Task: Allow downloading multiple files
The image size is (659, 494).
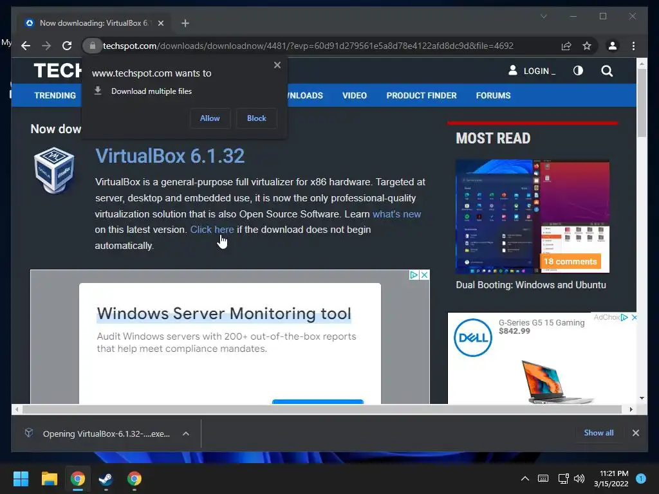Action: [x=210, y=118]
